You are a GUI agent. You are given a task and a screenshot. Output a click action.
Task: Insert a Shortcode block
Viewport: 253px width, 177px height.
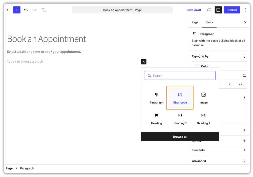click(x=180, y=98)
